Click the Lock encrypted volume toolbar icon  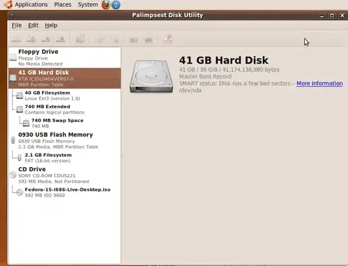click(x=116, y=40)
